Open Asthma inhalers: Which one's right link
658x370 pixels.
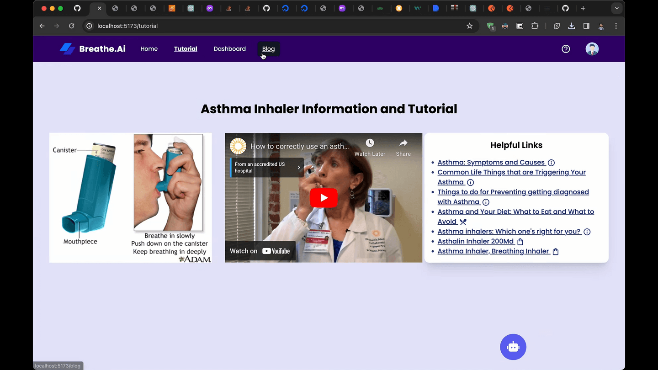point(509,232)
